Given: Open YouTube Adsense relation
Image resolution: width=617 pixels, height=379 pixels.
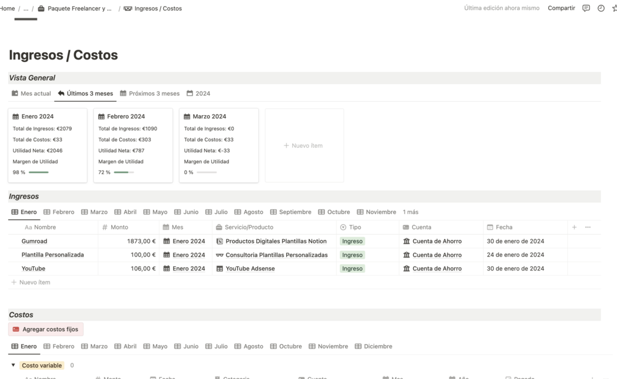Looking at the screenshot, I should [x=246, y=269].
